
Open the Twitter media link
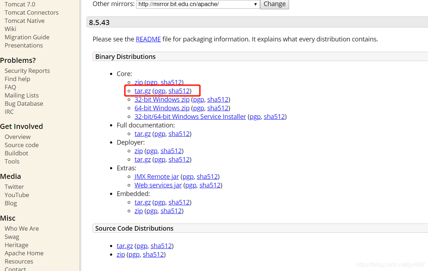14,187
